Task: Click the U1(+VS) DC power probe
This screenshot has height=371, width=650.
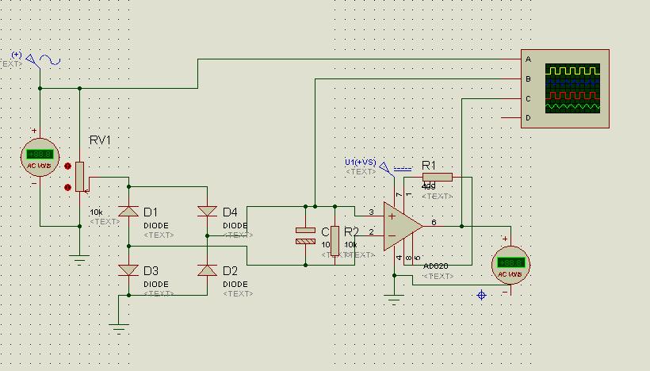Action: click(396, 168)
